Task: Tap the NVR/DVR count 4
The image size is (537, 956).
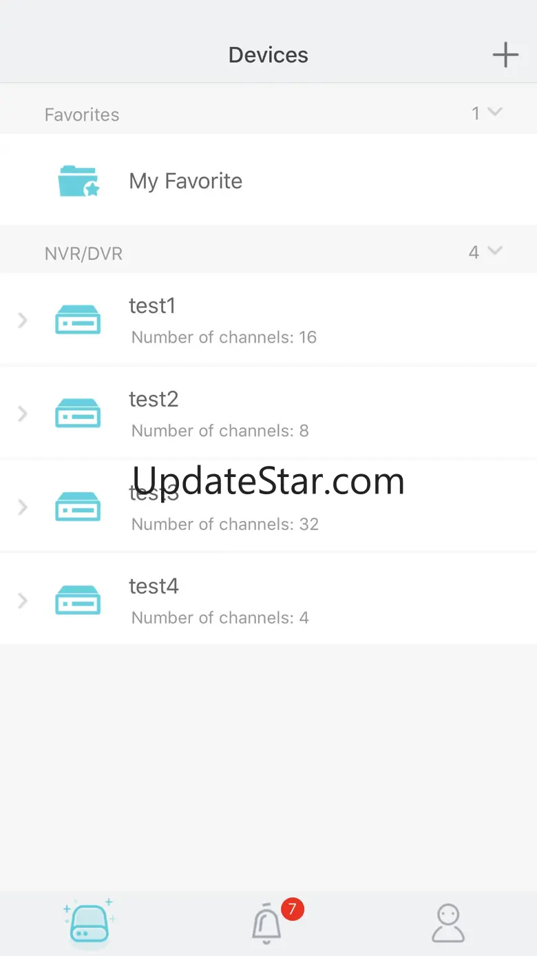Action: [474, 252]
